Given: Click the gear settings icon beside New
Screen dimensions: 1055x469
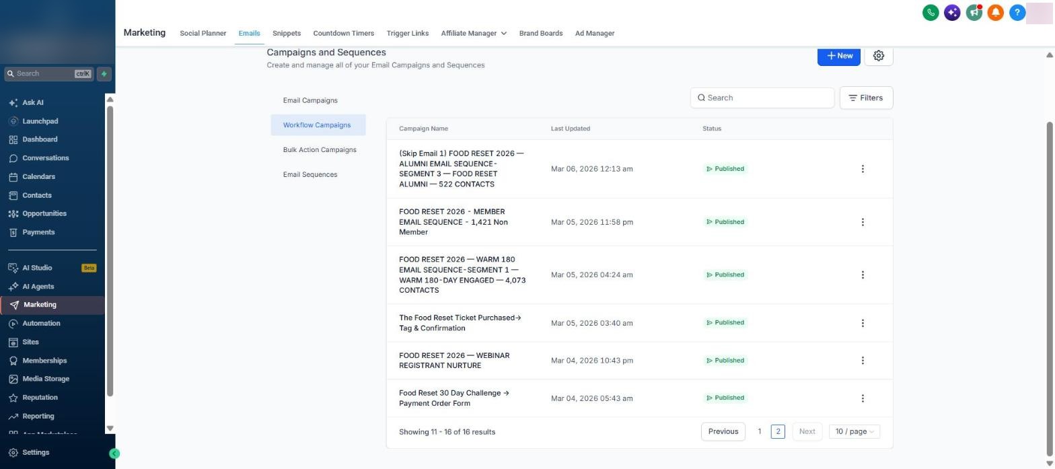Looking at the screenshot, I should (x=879, y=56).
